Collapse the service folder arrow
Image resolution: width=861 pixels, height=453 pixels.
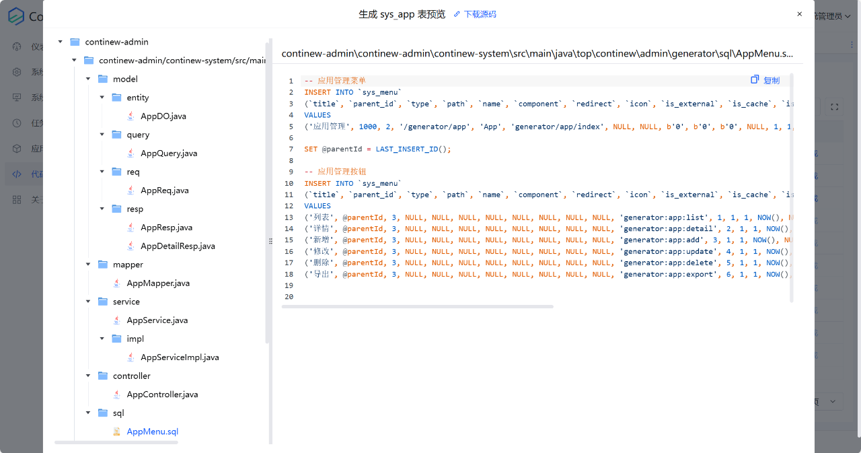pos(88,302)
